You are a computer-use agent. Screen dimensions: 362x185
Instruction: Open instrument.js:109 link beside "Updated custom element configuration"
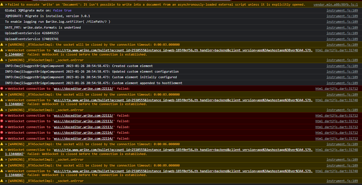click(342, 72)
